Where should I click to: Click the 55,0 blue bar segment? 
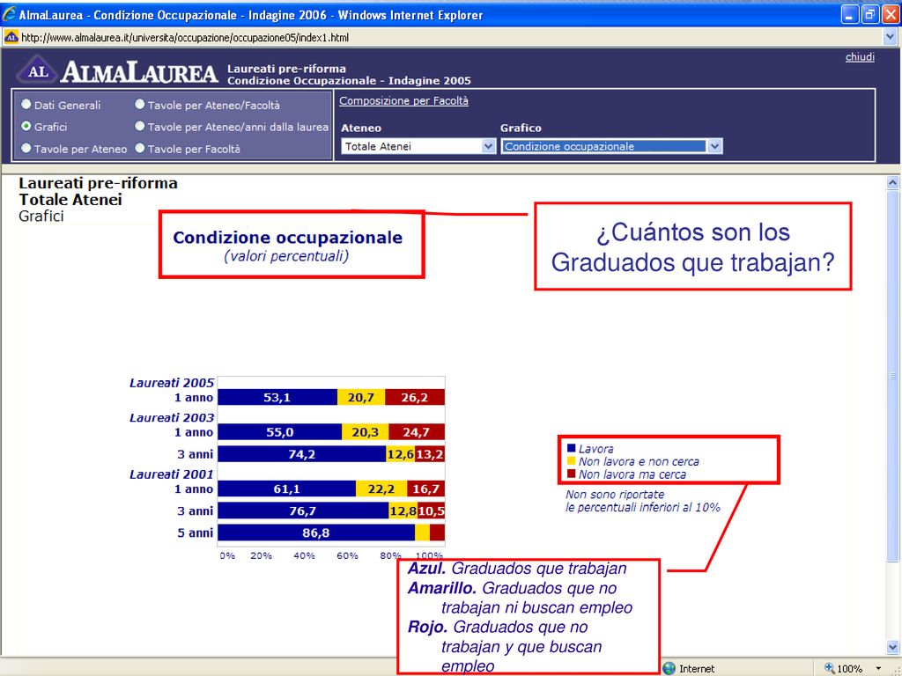point(280,431)
